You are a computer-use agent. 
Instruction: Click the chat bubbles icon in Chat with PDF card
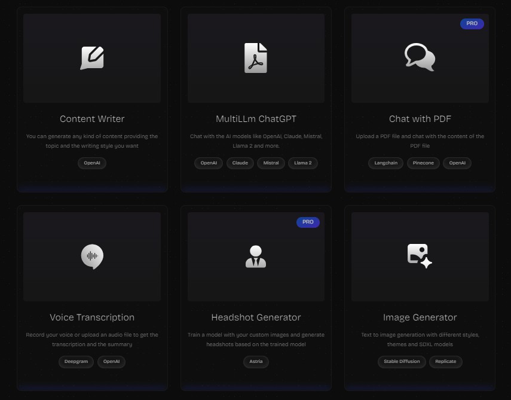(420, 57)
